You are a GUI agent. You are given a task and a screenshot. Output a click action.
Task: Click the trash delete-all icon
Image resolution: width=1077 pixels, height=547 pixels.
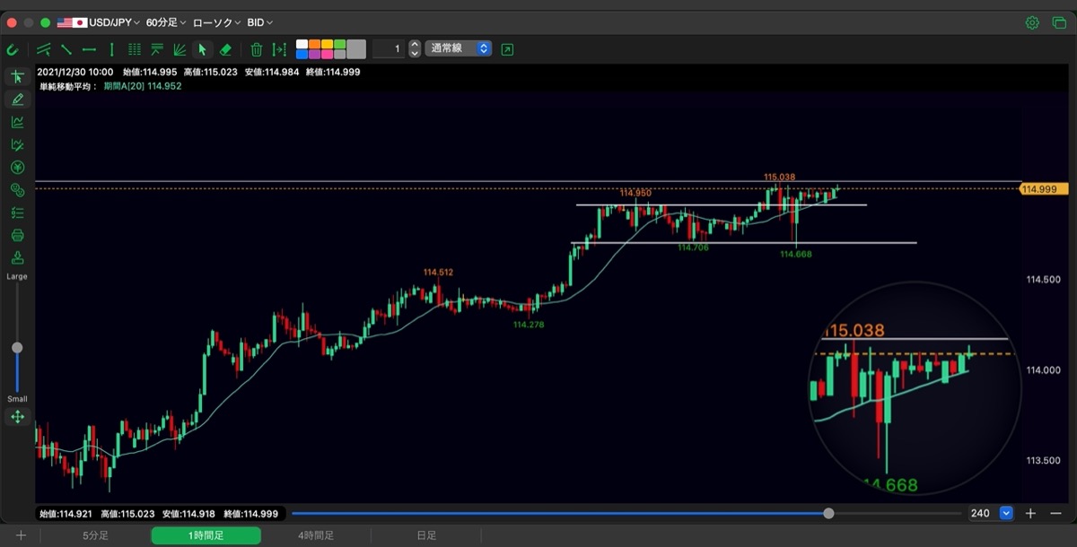click(x=257, y=49)
